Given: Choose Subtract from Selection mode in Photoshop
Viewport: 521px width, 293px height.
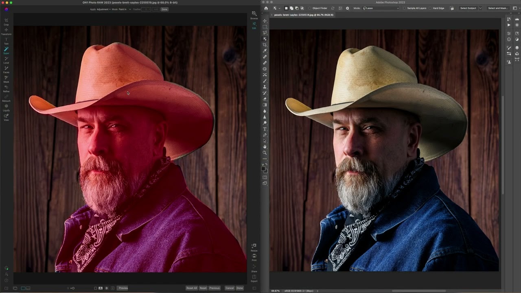Looking at the screenshot, I should click(297, 8).
